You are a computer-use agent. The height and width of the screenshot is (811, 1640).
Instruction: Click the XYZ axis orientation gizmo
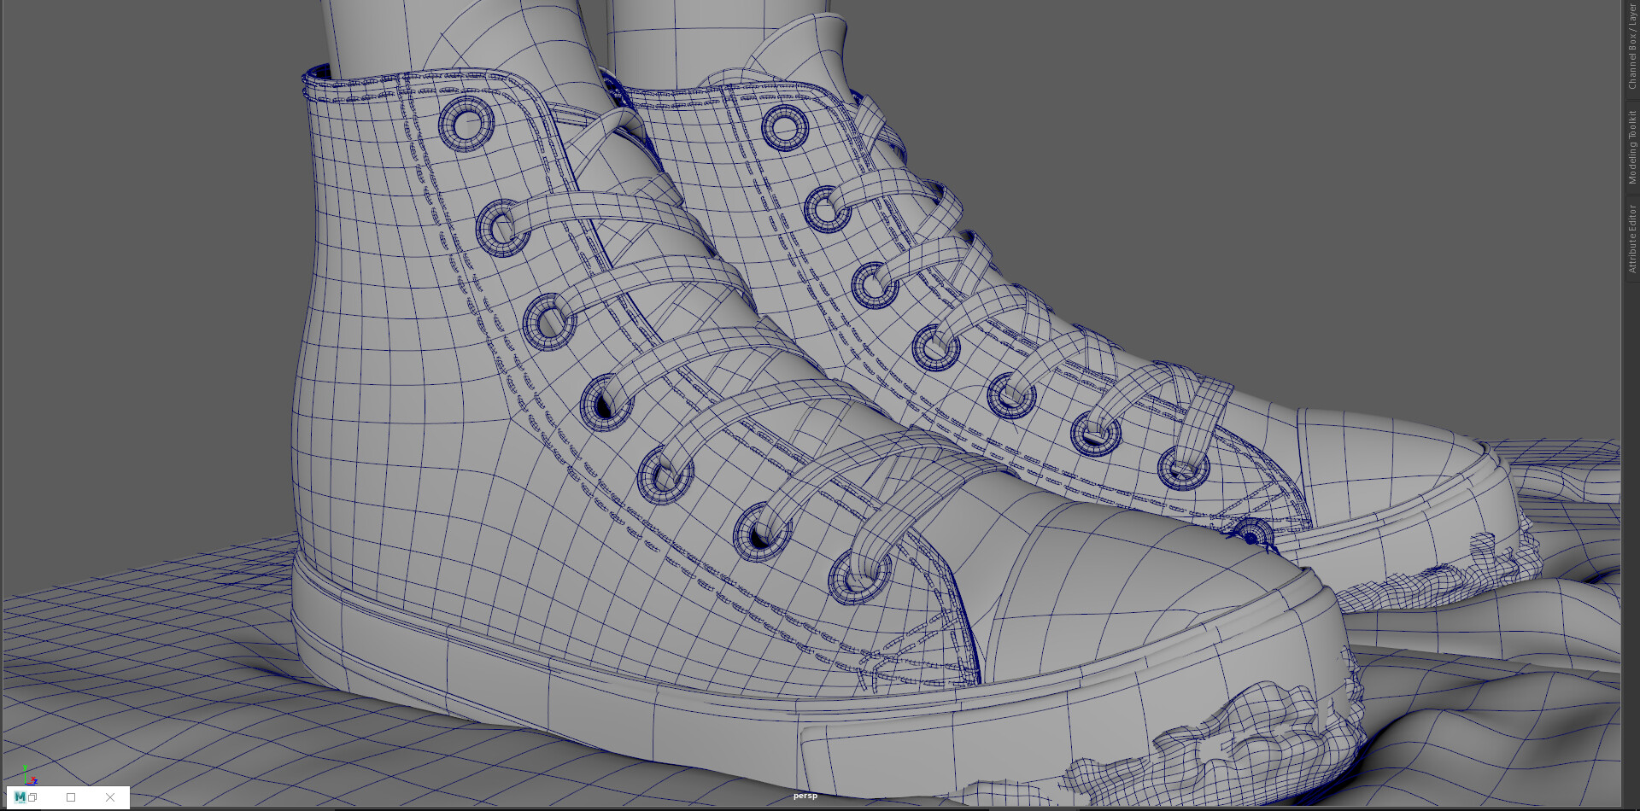tap(29, 775)
